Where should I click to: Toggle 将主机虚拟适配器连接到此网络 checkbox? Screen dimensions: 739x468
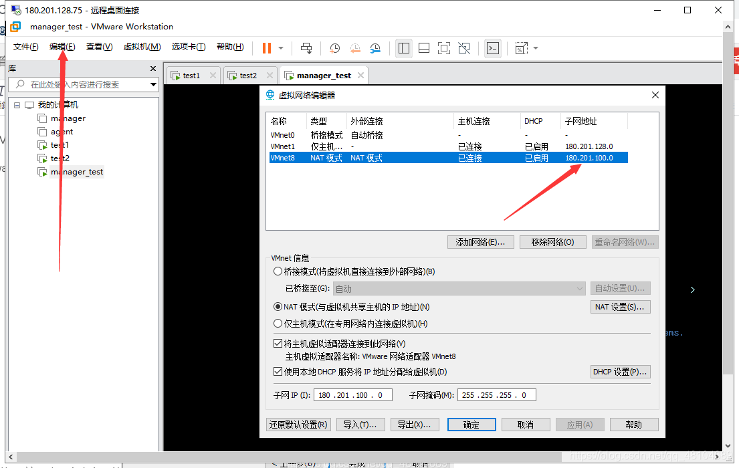pos(278,344)
